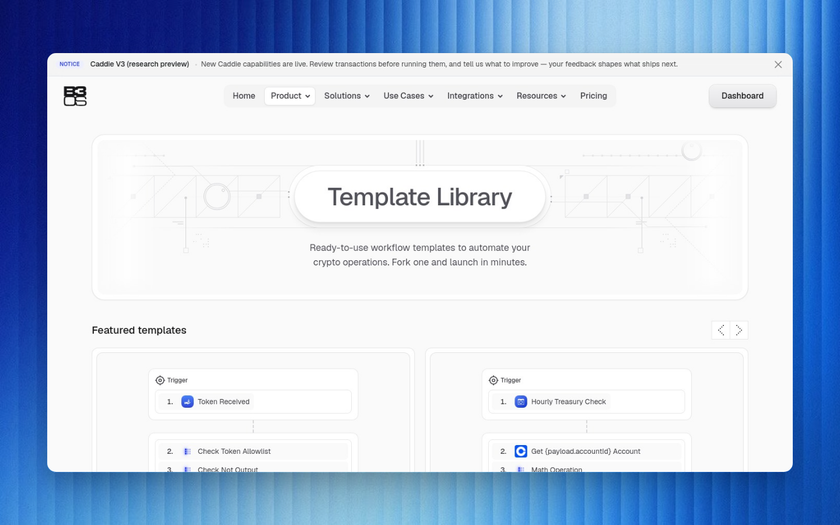840x525 pixels.
Task: Click the Featured templates heading
Action: tap(139, 330)
